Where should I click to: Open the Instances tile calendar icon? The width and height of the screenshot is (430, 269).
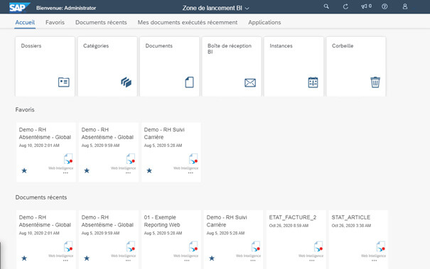point(313,82)
